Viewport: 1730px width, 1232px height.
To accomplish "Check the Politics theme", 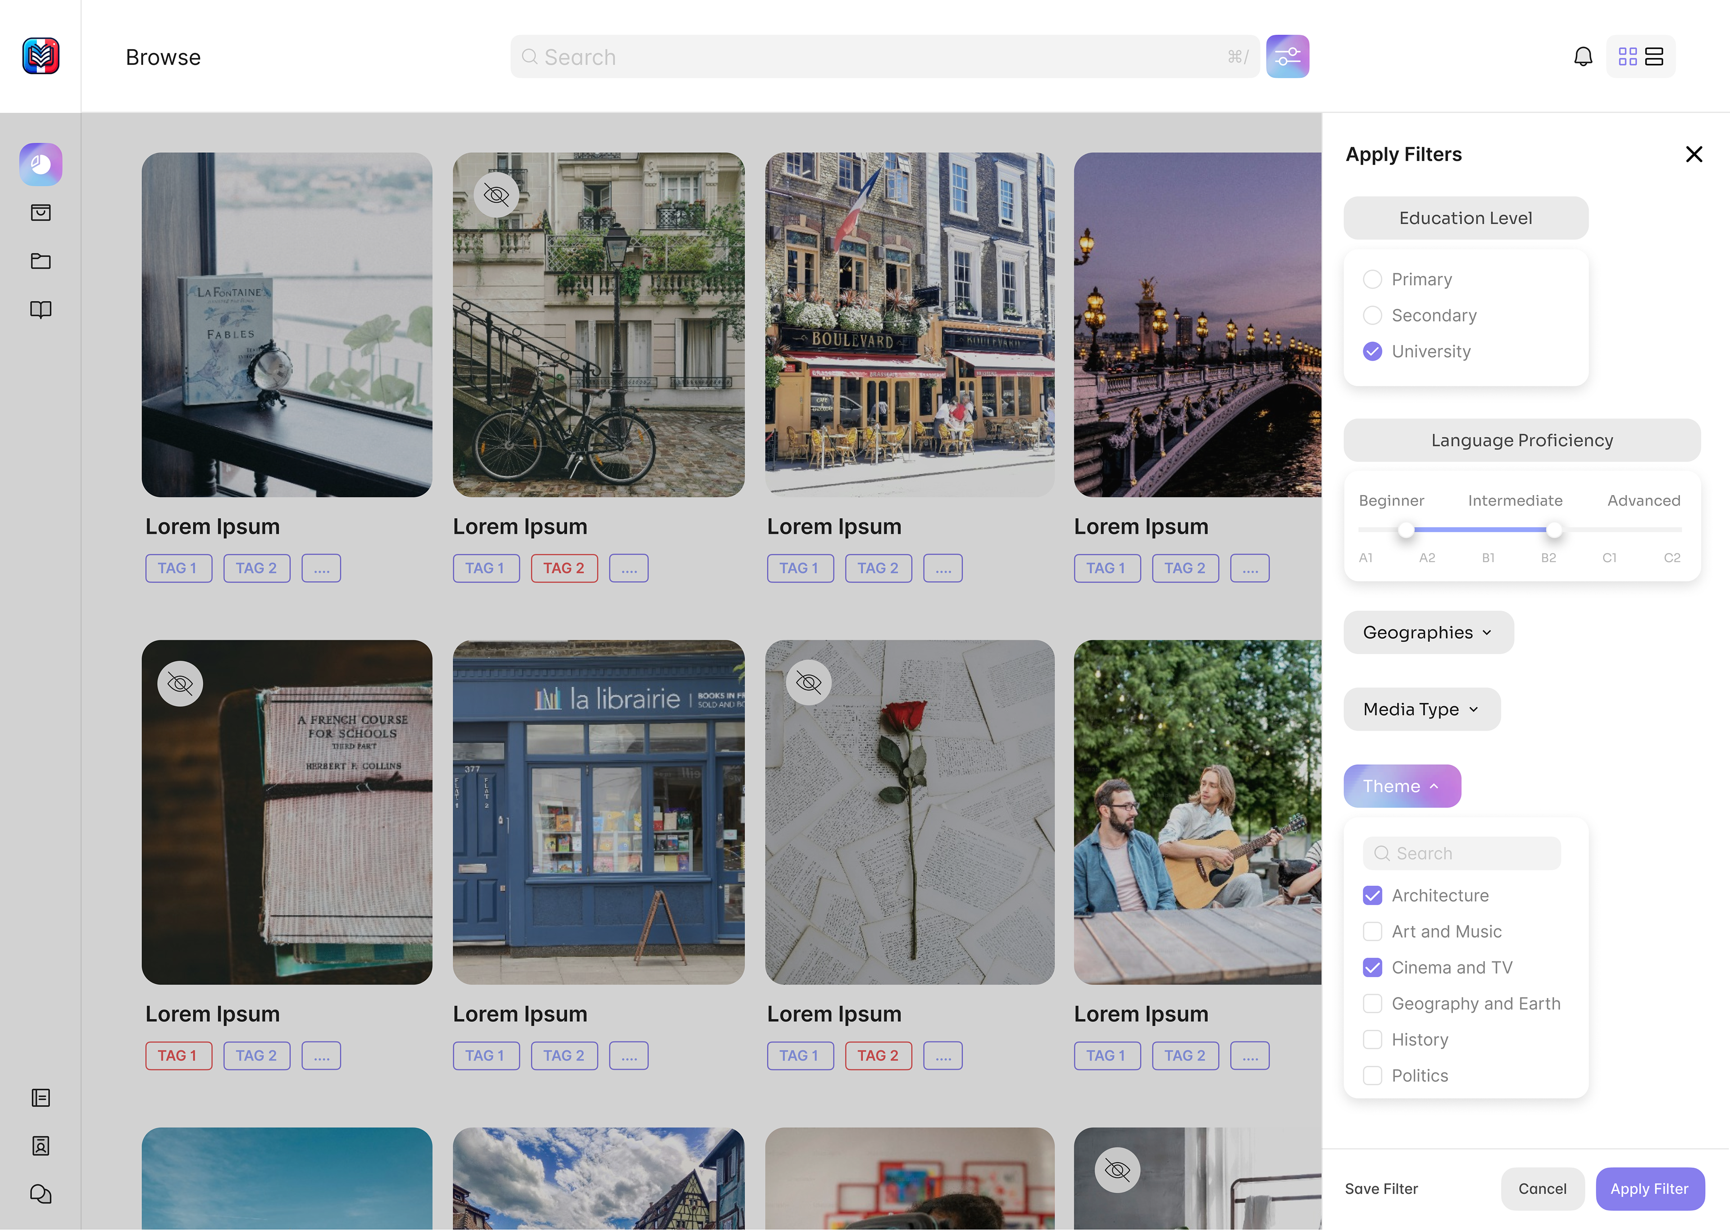I will [x=1372, y=1077].
